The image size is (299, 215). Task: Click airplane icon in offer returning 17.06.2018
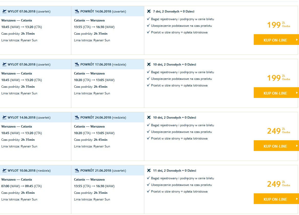tap(149, 65)
